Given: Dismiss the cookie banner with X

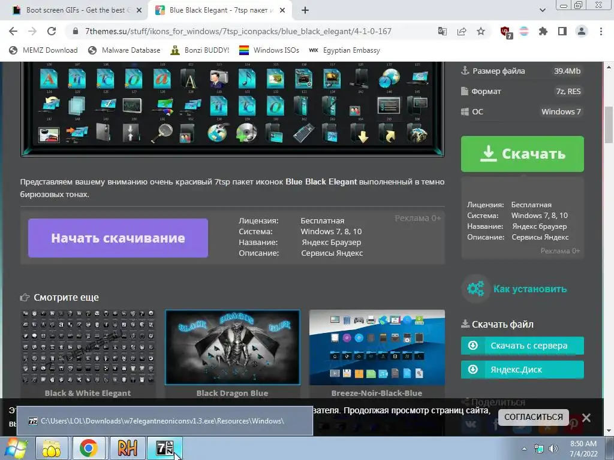Looking at the screenshot, I should 586,417.
